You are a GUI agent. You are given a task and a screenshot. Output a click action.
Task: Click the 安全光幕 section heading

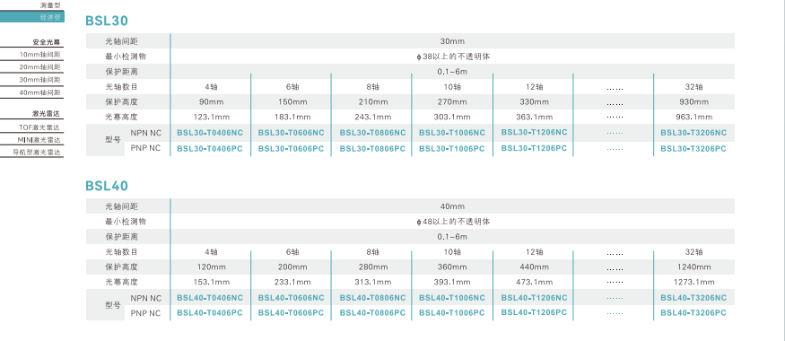click(47, 41)
